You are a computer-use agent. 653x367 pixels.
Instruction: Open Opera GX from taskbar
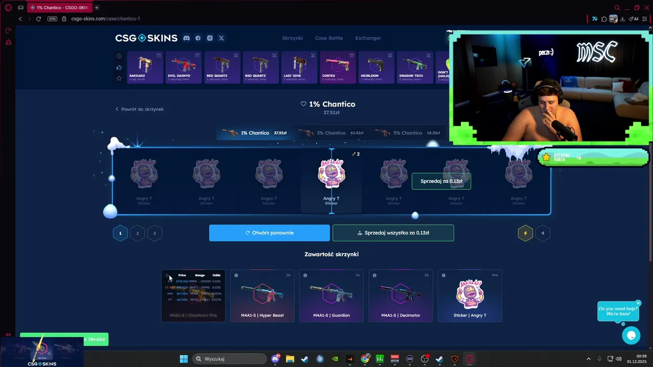pyautogui.click(x=470, y=359)
